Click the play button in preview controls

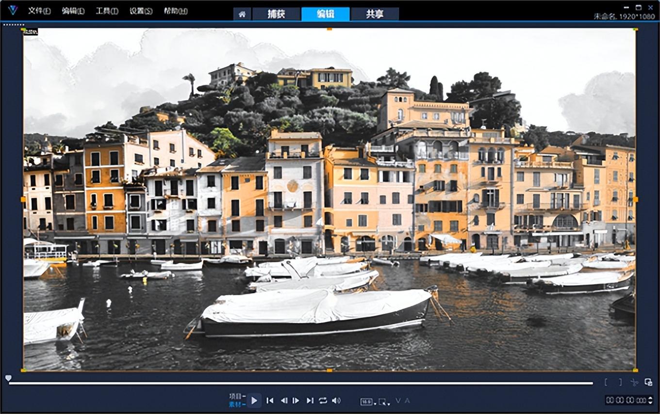tap(254, 400)
